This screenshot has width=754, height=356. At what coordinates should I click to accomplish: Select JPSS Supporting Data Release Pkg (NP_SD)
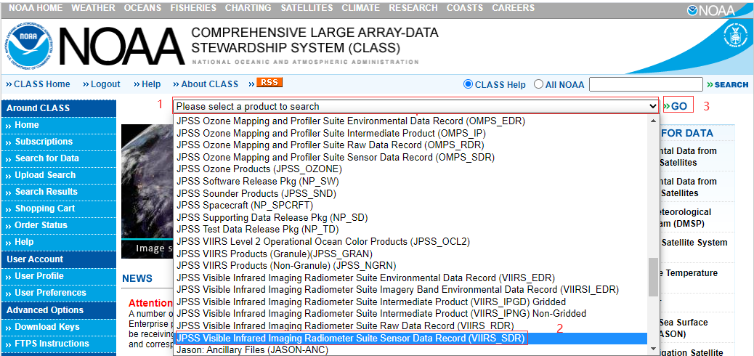point(410,217)
